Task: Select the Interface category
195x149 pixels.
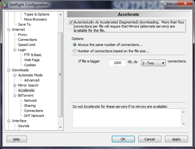Action: pyautogui.click(x=19, y=121)
